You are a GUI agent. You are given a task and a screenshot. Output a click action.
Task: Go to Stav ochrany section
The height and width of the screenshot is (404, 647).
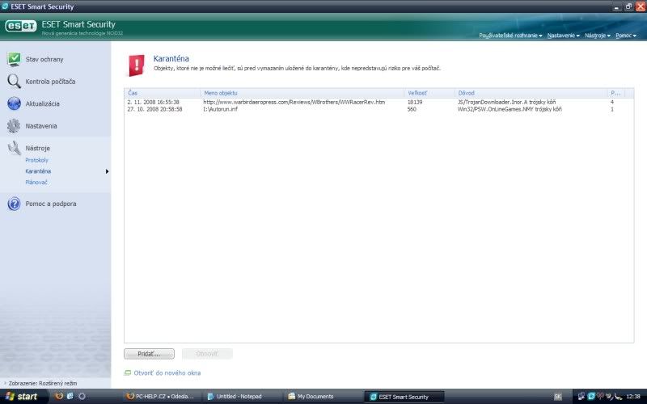point(44,59)
